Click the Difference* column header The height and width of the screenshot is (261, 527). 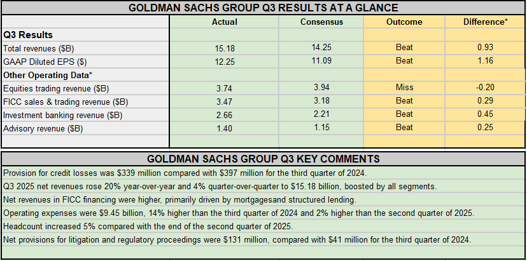(x=485, y=22)
